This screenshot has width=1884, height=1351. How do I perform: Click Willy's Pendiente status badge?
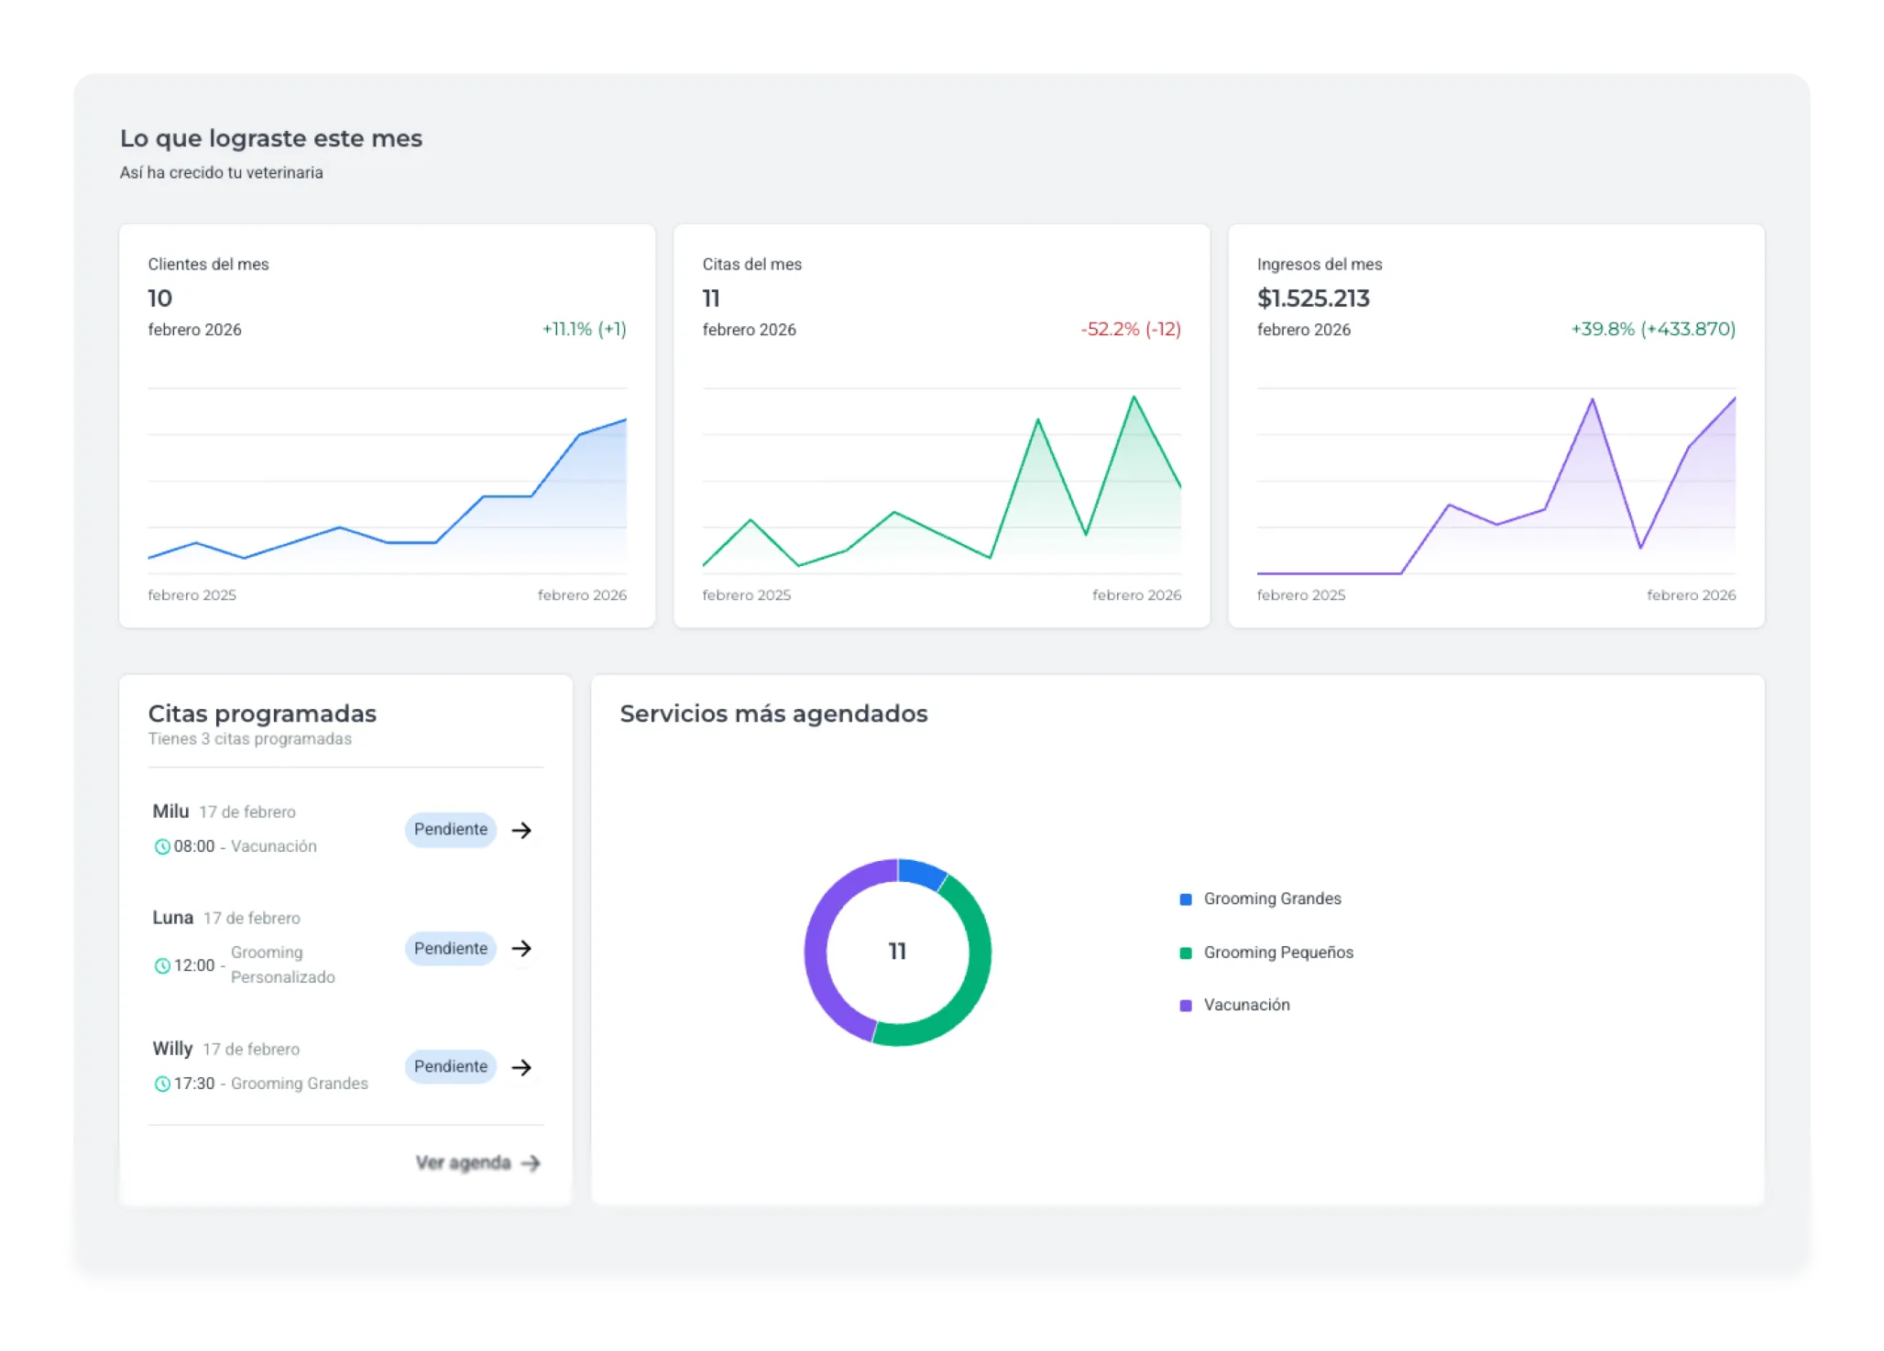(x=450, y=1066)
